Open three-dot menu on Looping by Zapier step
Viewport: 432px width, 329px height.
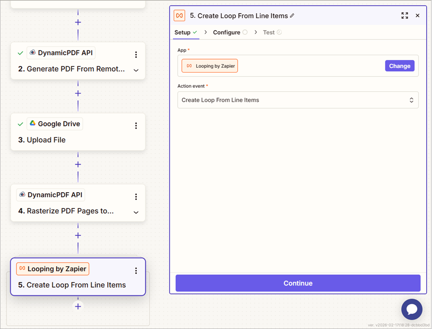136,271
